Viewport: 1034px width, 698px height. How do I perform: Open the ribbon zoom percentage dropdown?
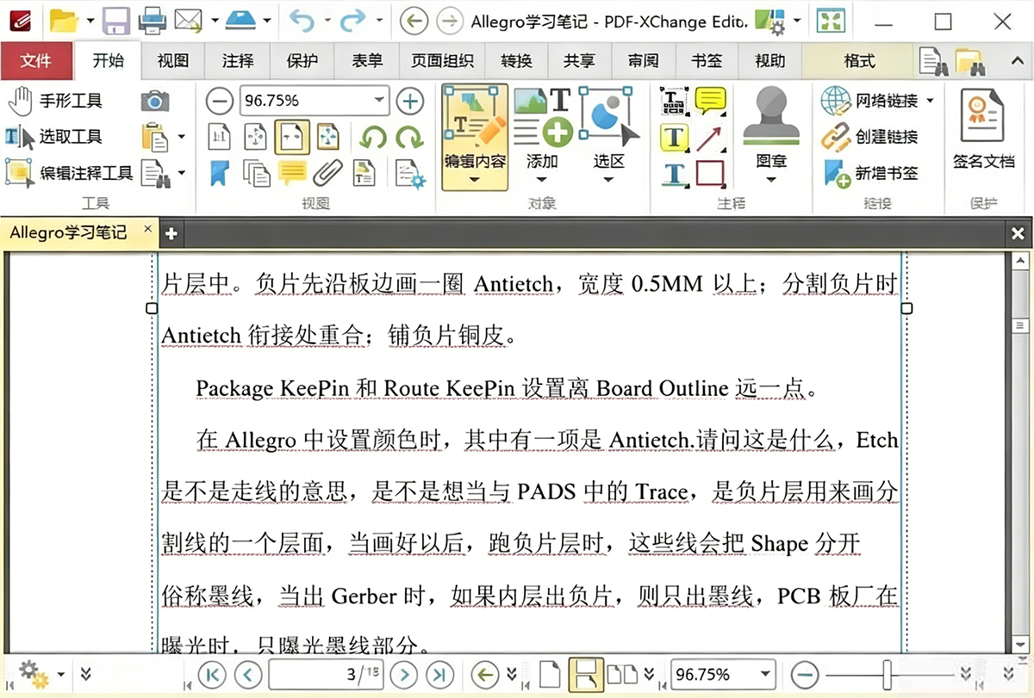click(380, 101)
